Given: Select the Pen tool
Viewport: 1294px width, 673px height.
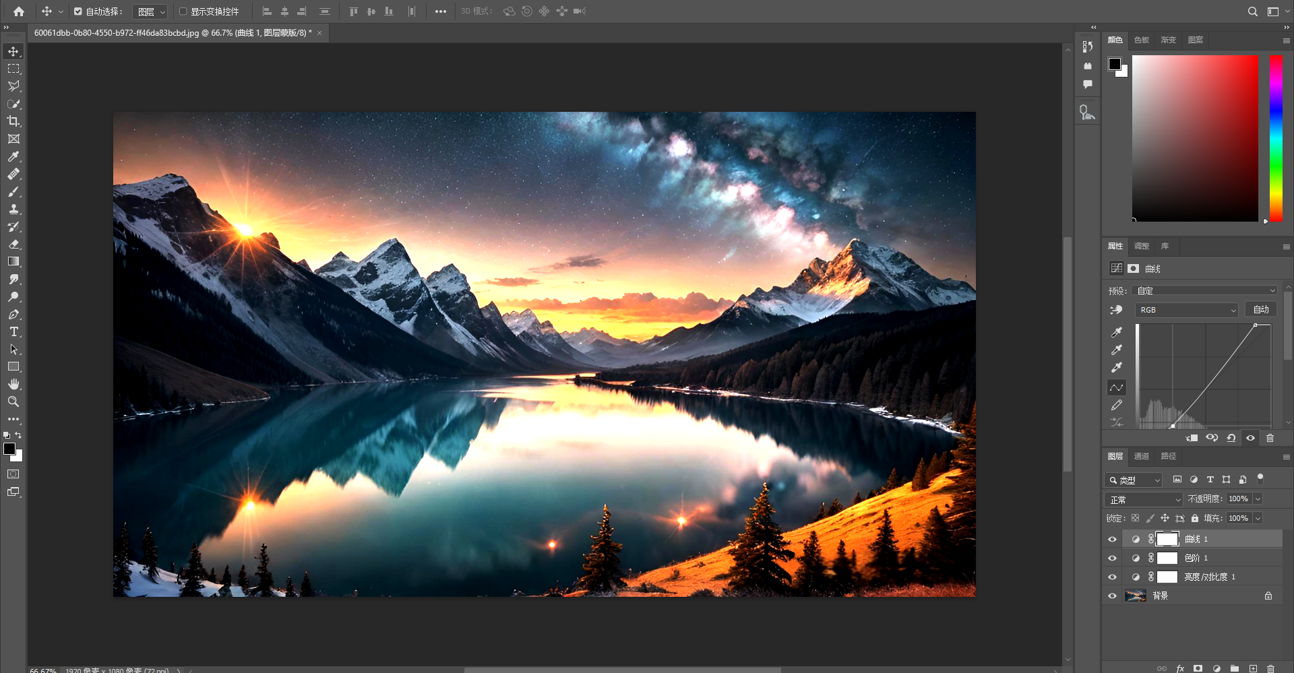Looking at the screenshot, I should pos(13,314).
